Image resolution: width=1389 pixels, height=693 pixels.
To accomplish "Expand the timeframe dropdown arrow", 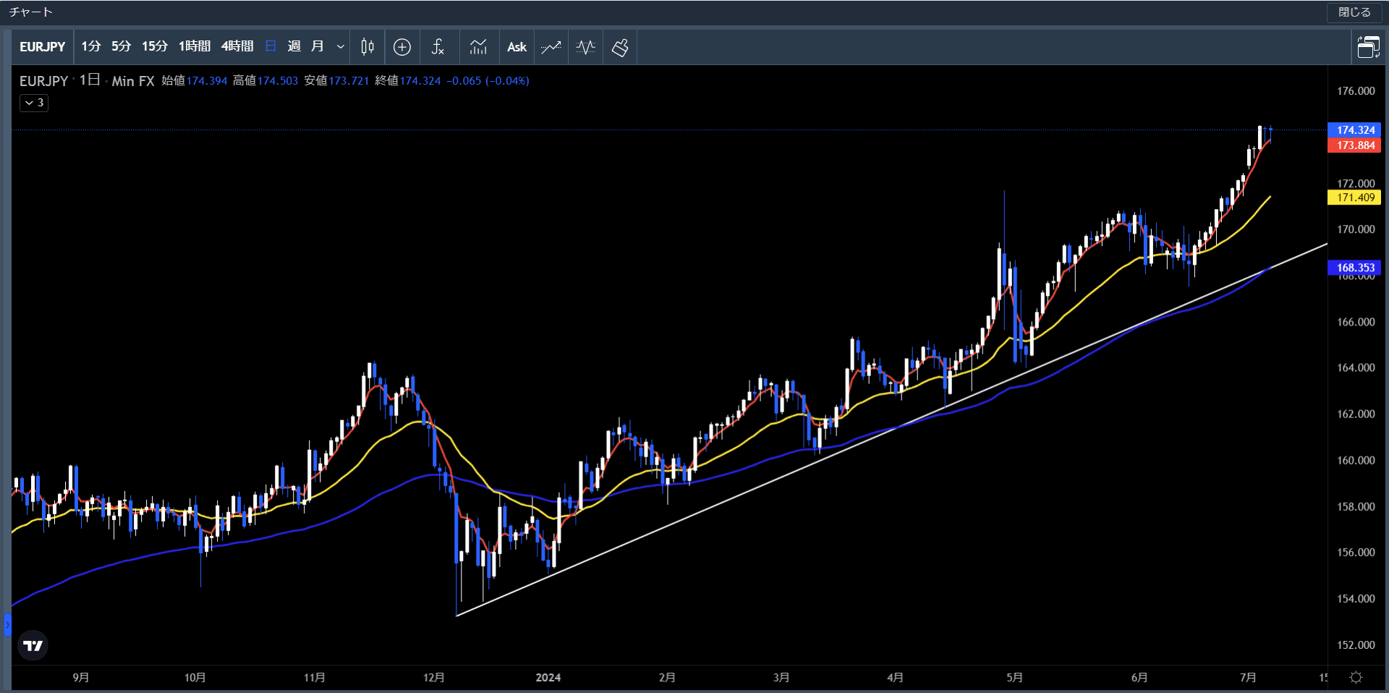I will [340, 47].
